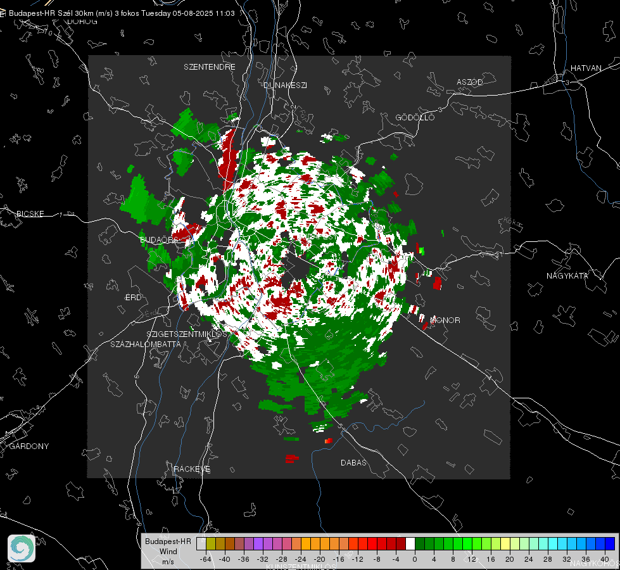The height and width of the screenshot is (570, 620).
Task: Click the DUNAKESZI town label
Action: pyautogui.click(x=285, y=85)
